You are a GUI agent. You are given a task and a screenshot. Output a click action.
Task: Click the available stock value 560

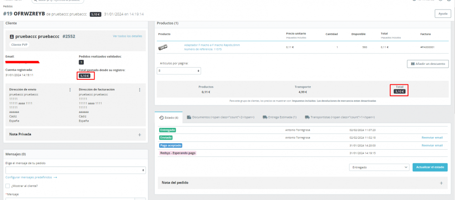pyautogui.click(x=365, y=47)
